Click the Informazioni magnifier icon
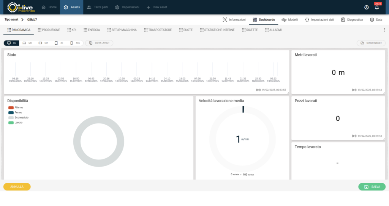This screenshot has width=389, height=206. pos(225,20)
